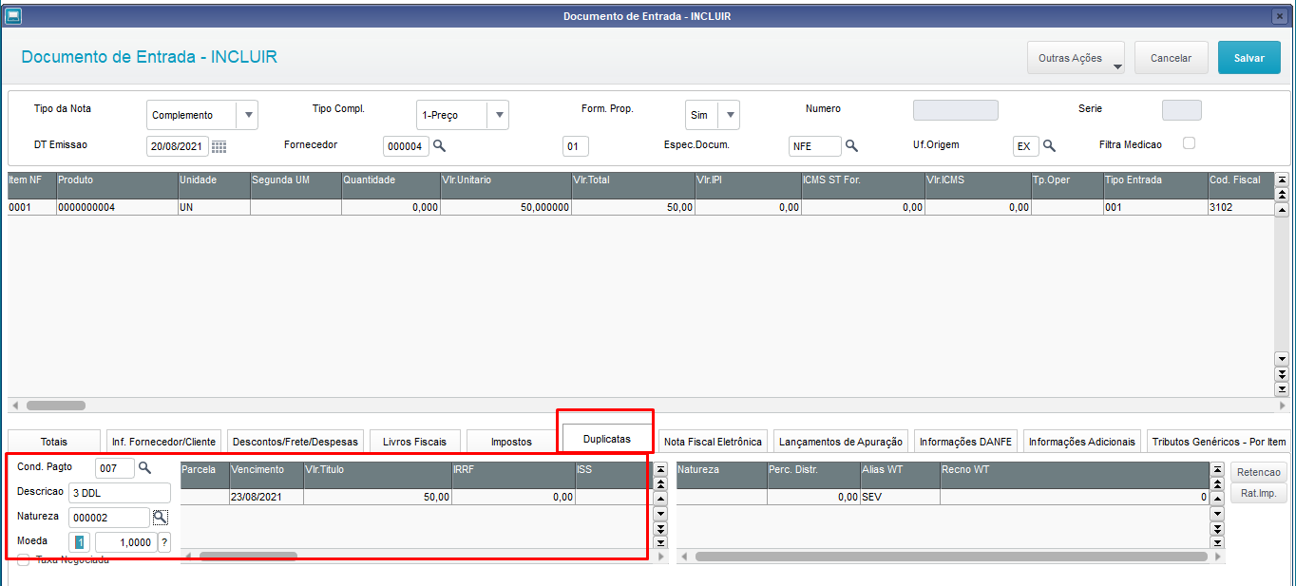1296x586 pixels.
Task: Expand Form. Prop. dropdown
Action: tap(730, 115)
